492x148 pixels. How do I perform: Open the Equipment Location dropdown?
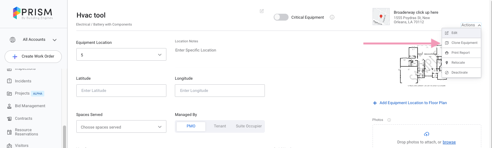coord(121,55)
